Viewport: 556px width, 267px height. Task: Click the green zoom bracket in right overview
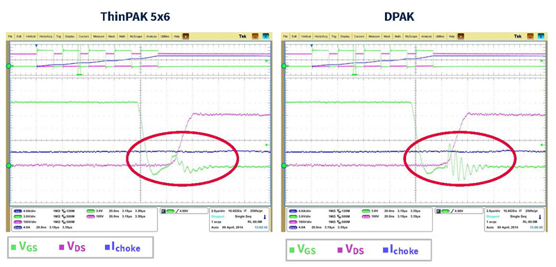point(354,74)
